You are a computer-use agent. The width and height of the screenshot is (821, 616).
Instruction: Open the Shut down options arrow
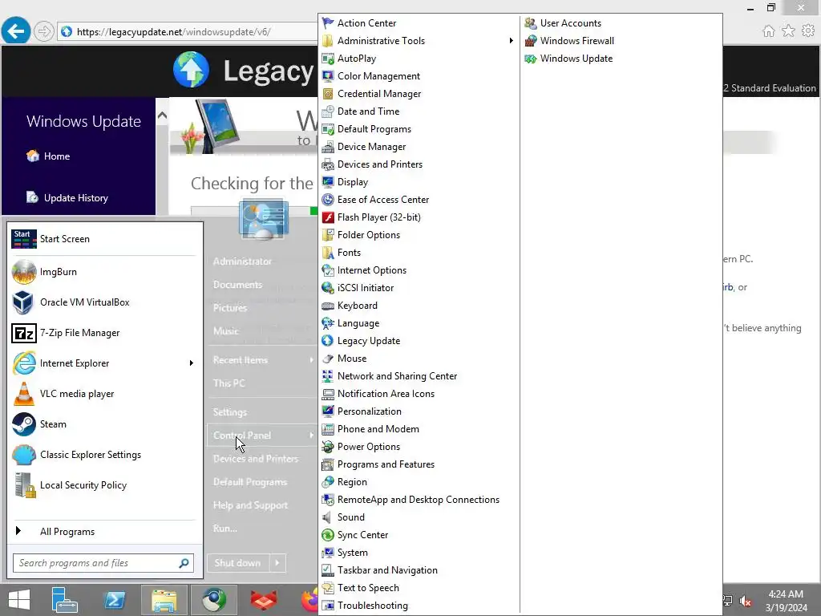click(277, 563)
